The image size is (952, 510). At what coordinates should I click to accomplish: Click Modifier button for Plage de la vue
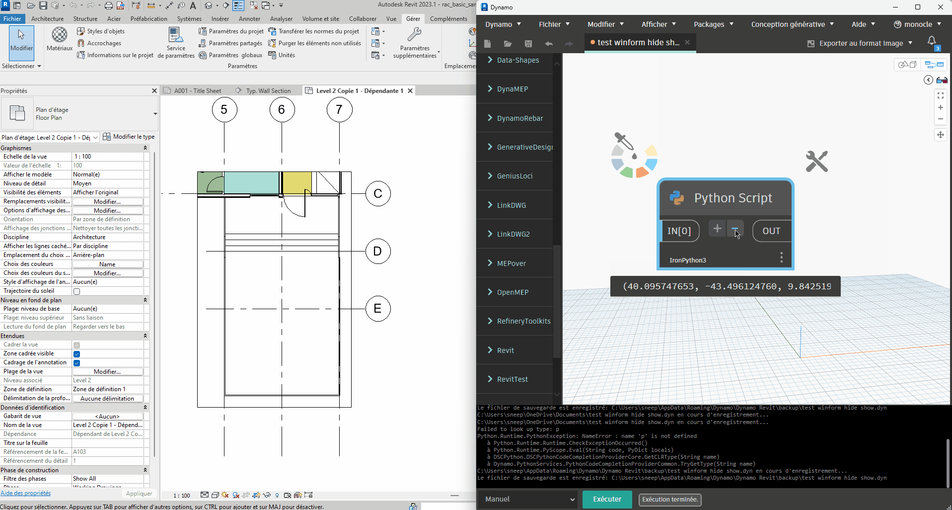point(107,372)
